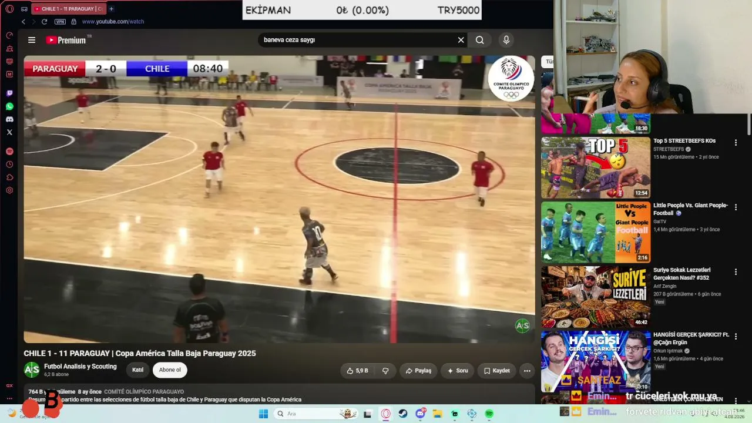Viewport: 752px width, 423px height.
Task: Open the Soru ask button
Action: pos(458,371)
